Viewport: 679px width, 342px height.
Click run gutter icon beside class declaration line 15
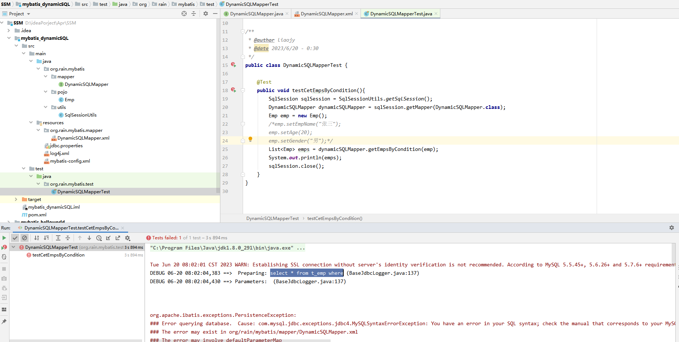234,65
